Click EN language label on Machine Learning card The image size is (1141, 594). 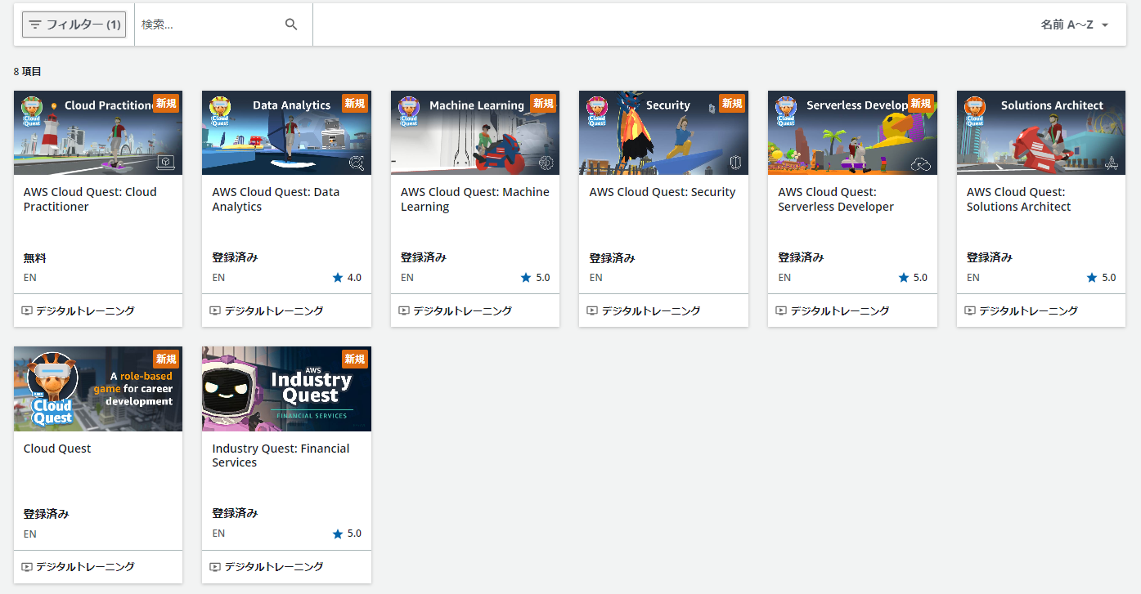coord(407,278)
